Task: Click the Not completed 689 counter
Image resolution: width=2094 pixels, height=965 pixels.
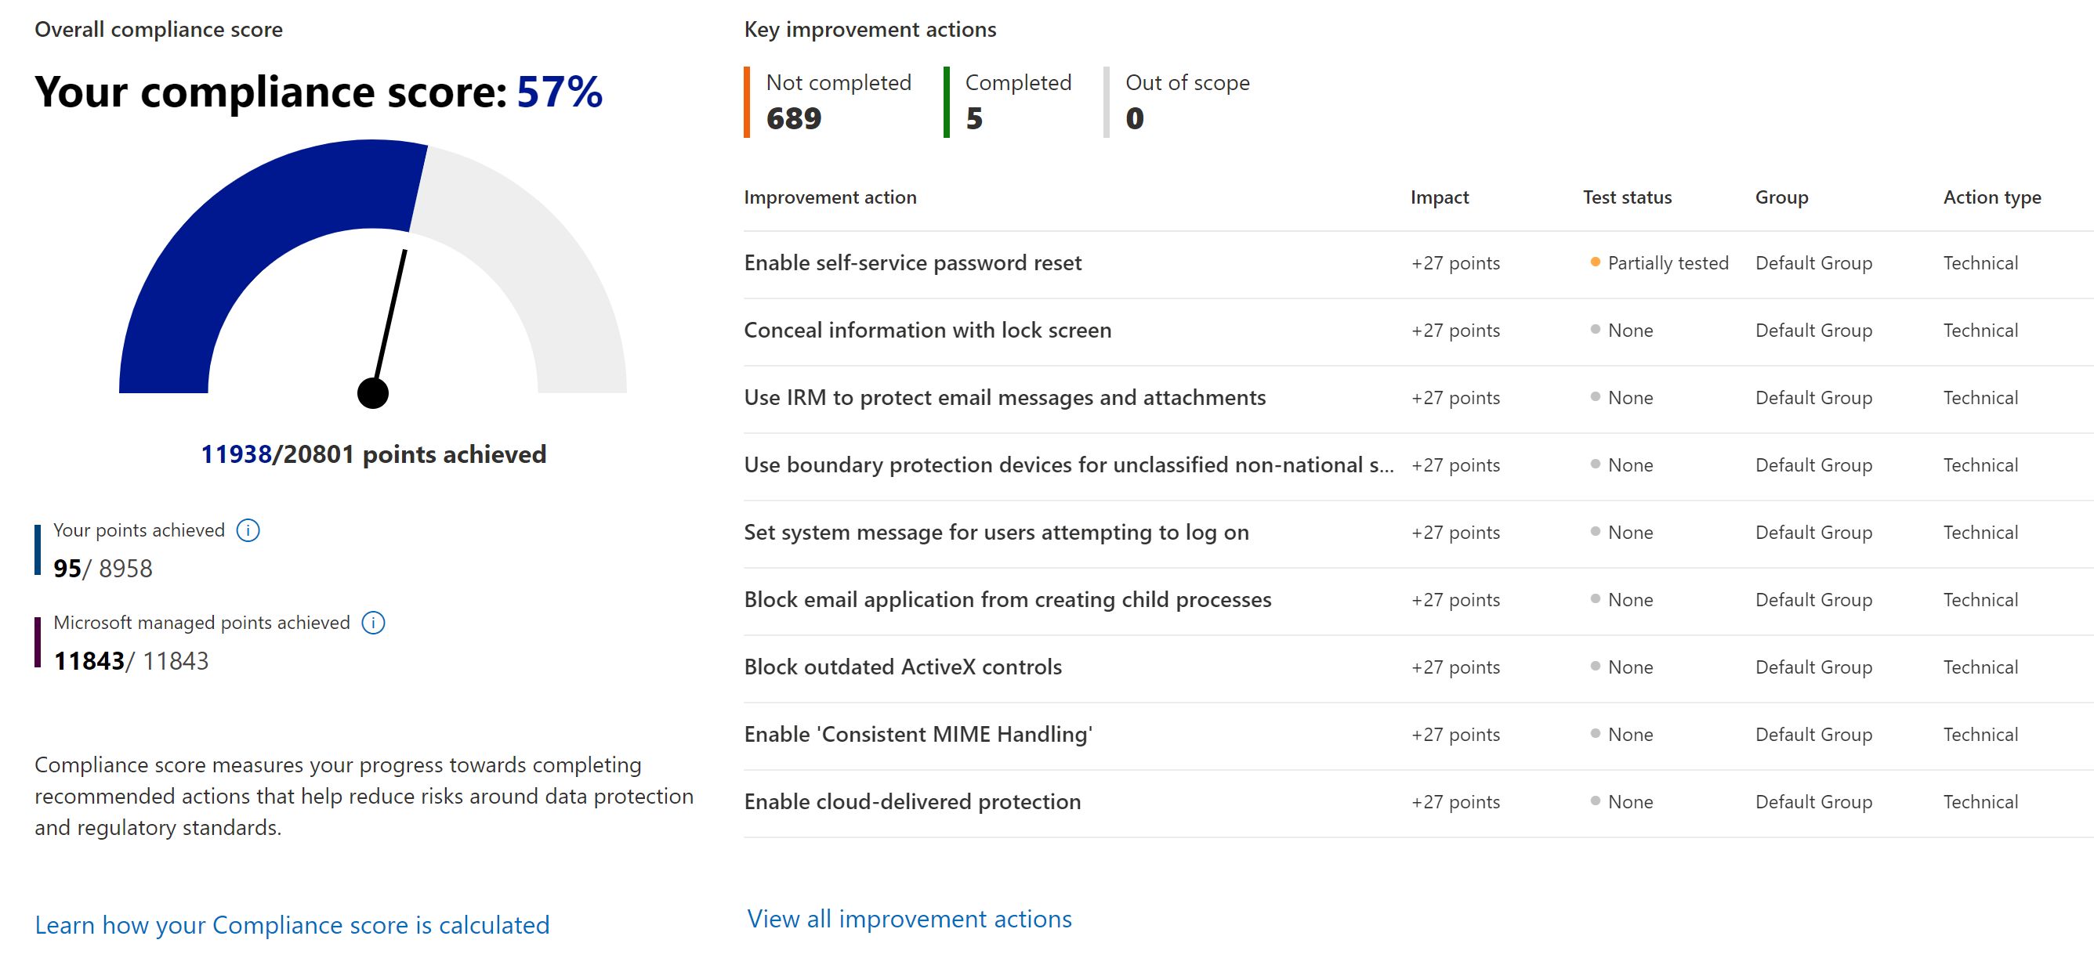Action: [837, 103]
